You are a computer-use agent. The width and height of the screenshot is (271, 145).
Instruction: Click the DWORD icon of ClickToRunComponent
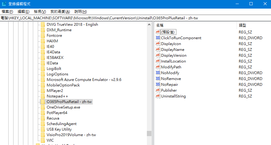coord(158,38)
